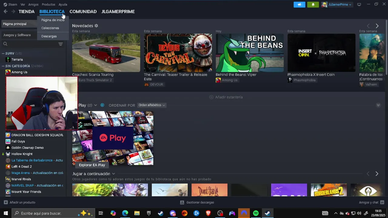Open the COMUNIDAD tab

[x=83, y=12]
